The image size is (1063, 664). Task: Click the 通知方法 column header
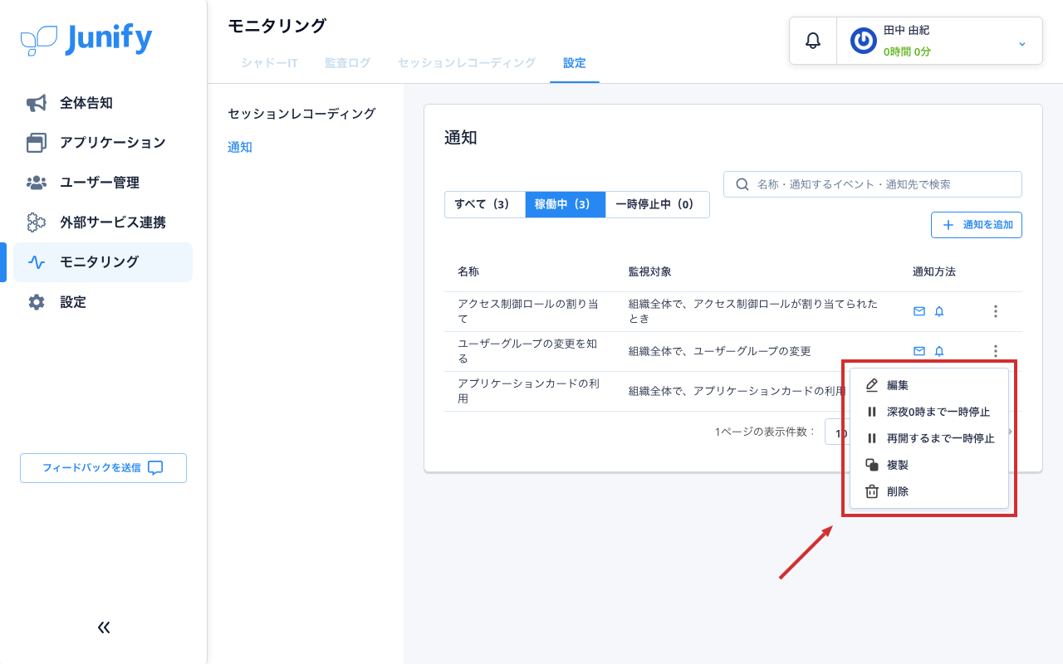coord(934,271)
